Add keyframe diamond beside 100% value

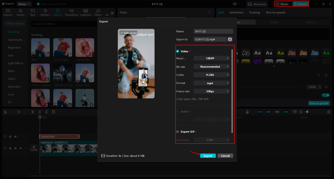tap(326, 87)
